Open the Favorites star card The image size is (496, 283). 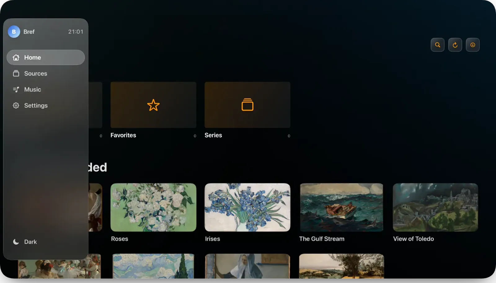pos(153,105)
